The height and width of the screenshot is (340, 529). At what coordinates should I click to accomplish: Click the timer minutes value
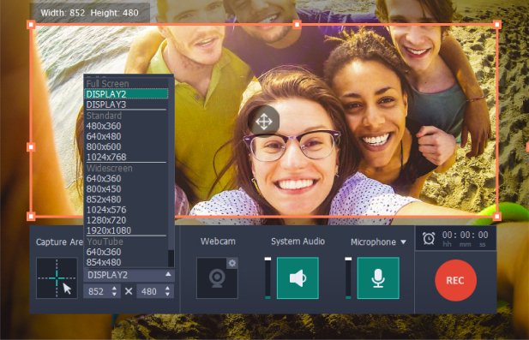pos(466,235)
